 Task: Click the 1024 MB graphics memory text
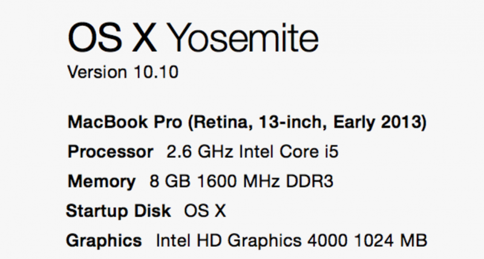click(x=390, y=240)
